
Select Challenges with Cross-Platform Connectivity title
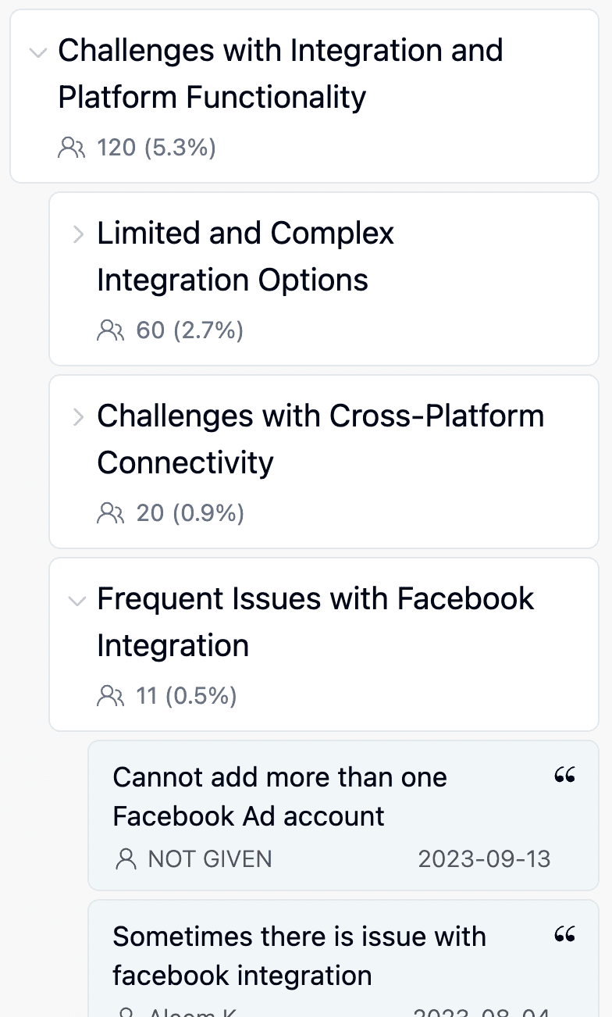[x=320, y=440]
